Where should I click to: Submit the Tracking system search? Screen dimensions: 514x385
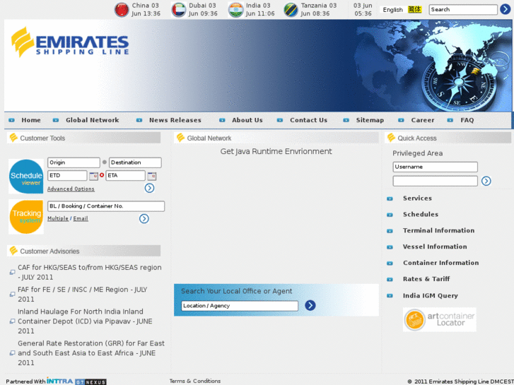pos(144,219)
